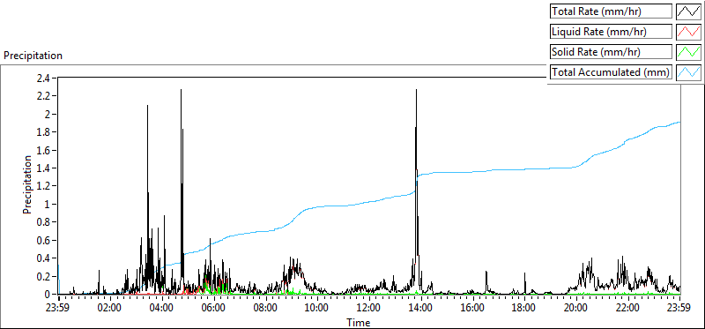This screenshot has height=329, width=705.
Task: Click the Time x-axis title
Action: (359, 322)
